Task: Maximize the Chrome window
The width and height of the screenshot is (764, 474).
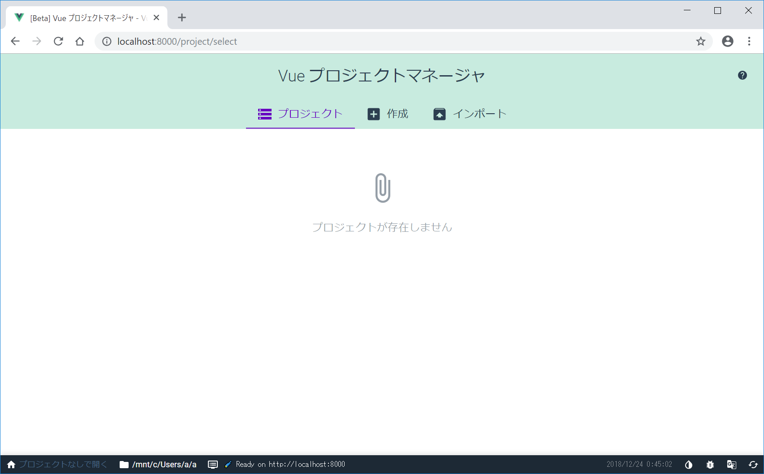Action: coord(717,10)
